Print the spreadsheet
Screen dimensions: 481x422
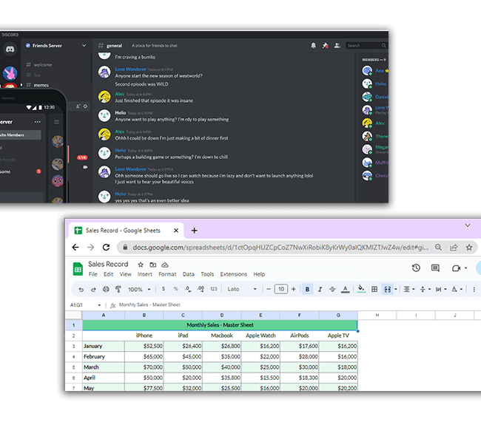pyautogui.click(x=106, y=289)
